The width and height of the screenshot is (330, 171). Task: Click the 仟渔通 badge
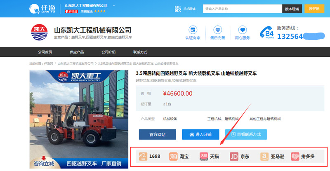coord(71,12)
